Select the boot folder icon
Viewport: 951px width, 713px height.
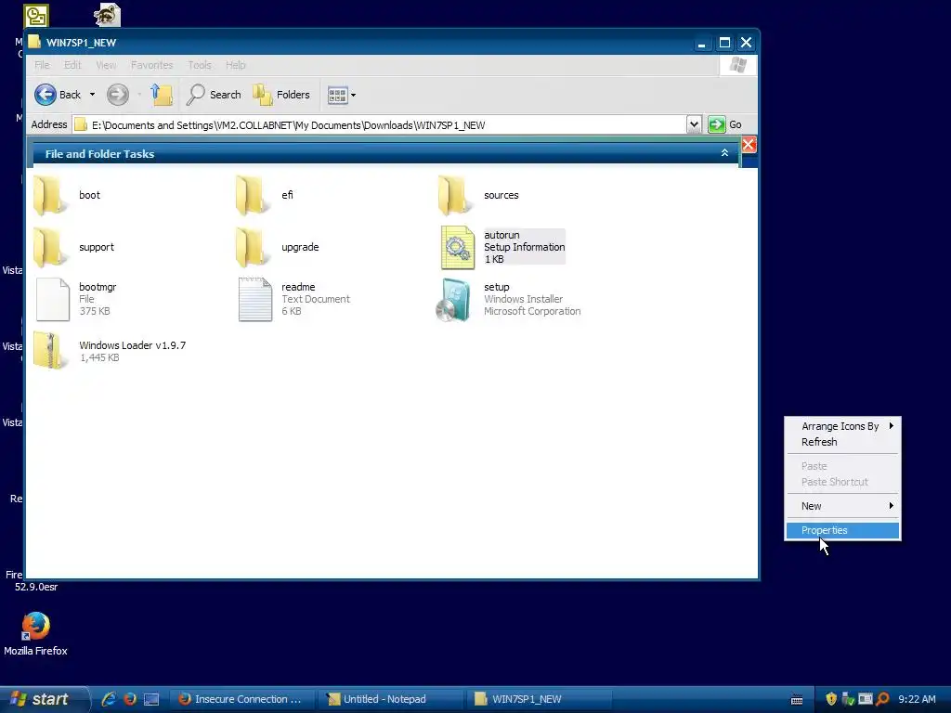(x=49, y=195)
